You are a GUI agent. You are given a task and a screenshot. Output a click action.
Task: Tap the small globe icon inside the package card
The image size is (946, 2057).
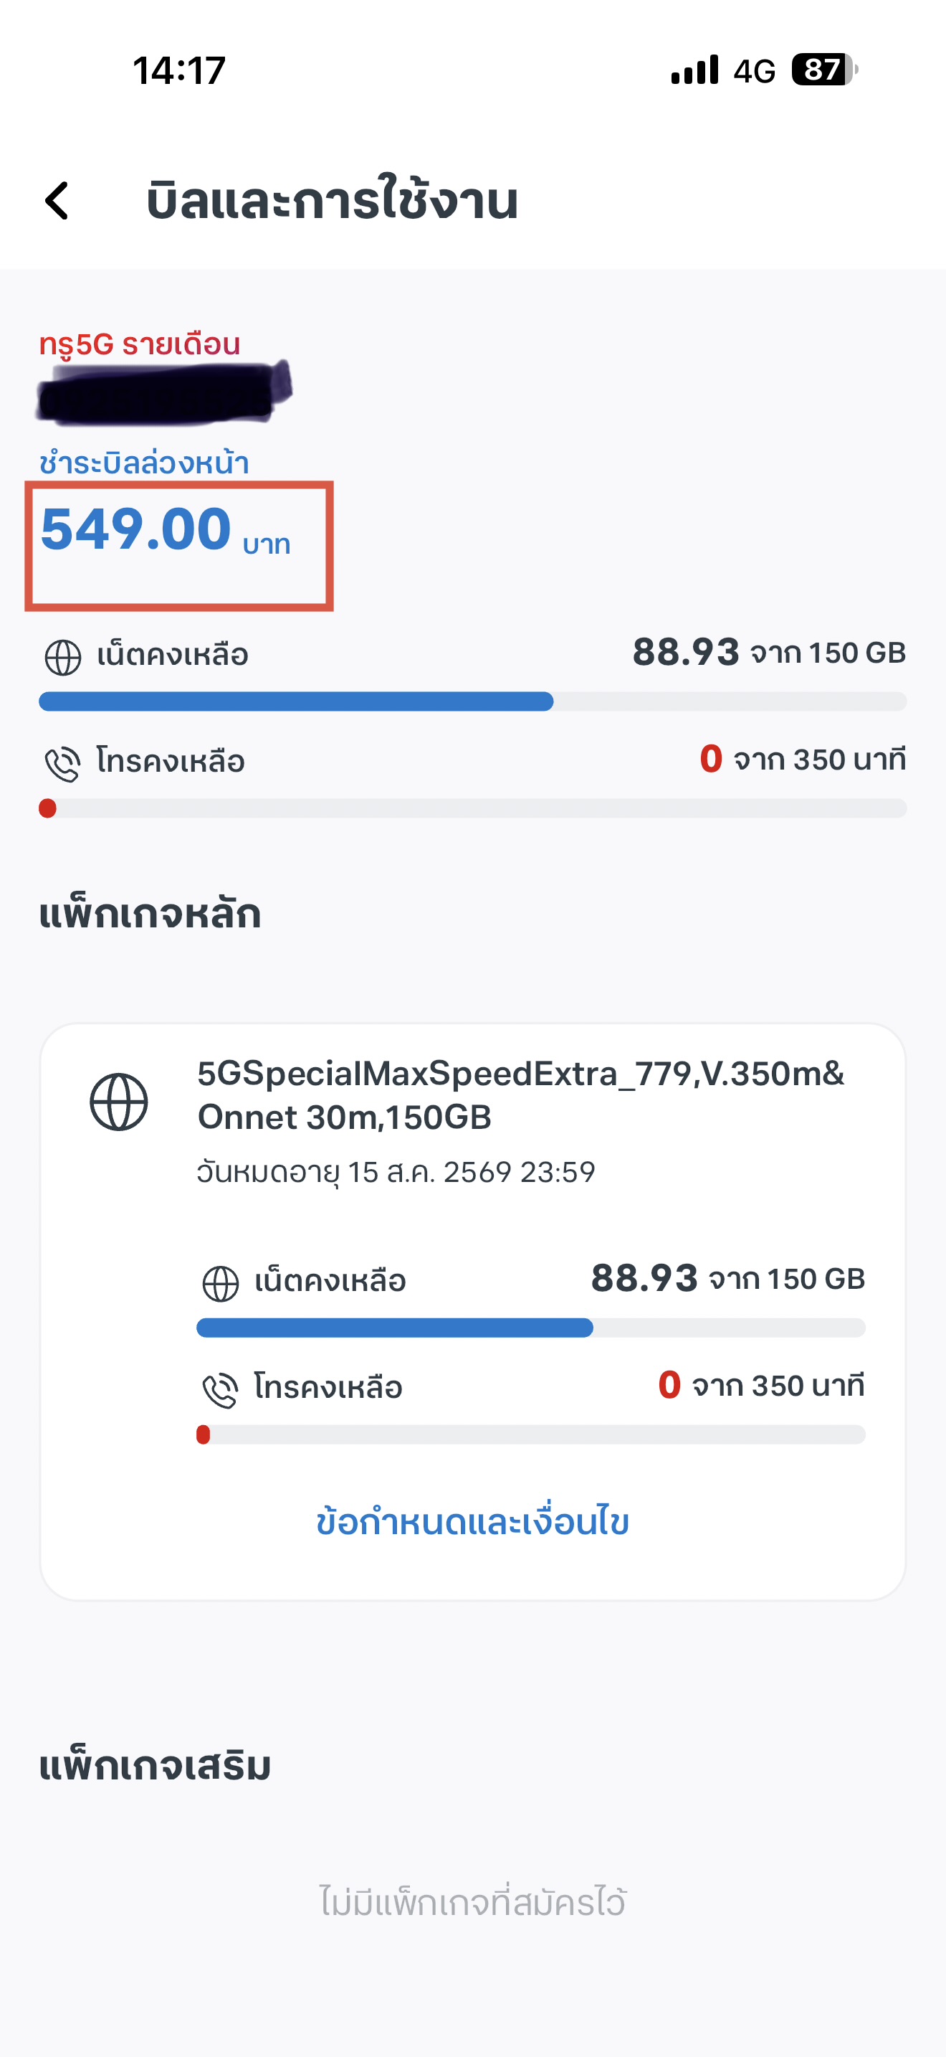[x=220, y=1283]
